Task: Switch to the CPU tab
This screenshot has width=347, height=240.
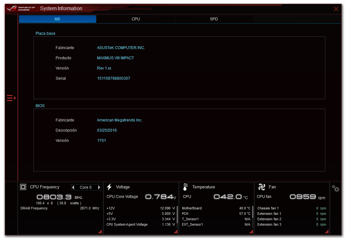Action: pos(136,19)
